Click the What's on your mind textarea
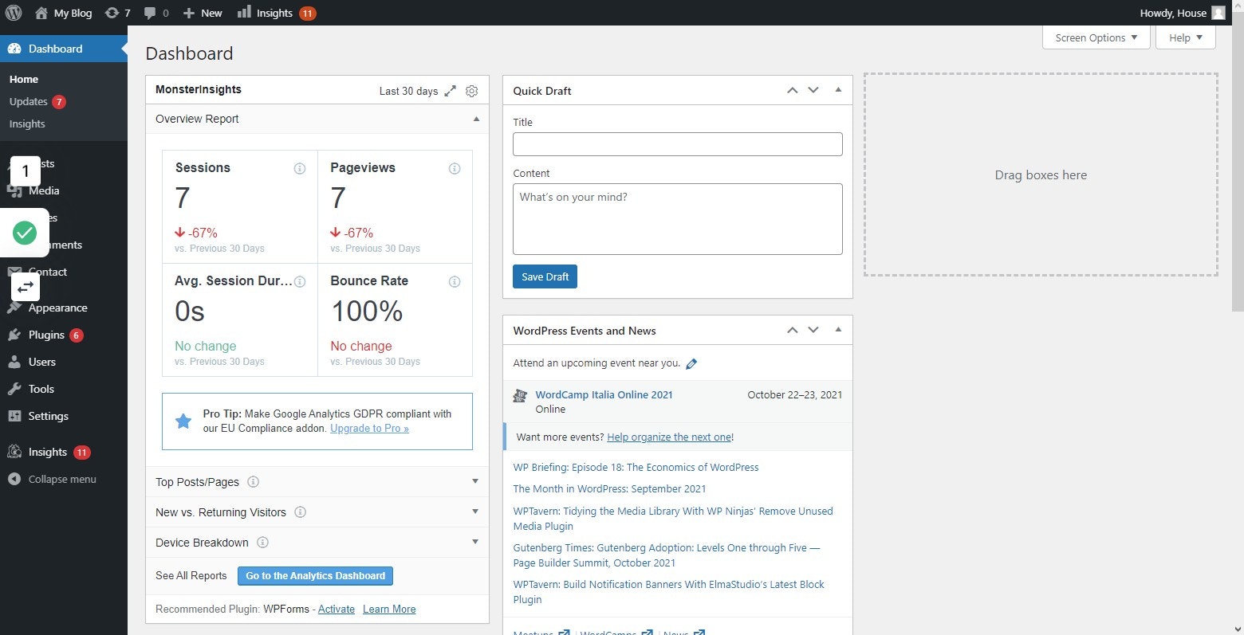Screen dimensions: 1244x635 678,219
